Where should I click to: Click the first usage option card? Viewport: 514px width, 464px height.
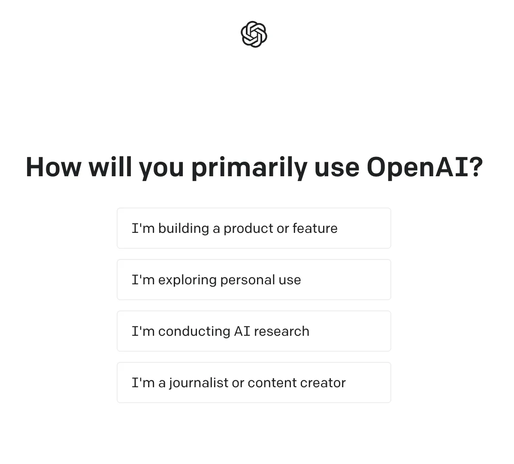coord(254,228)
